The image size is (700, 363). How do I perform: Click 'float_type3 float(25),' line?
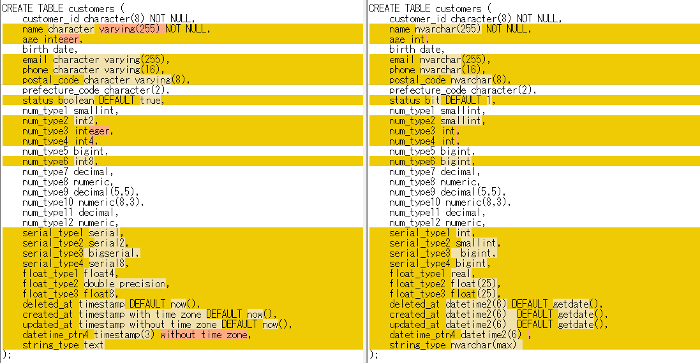(x=445, y=294)
